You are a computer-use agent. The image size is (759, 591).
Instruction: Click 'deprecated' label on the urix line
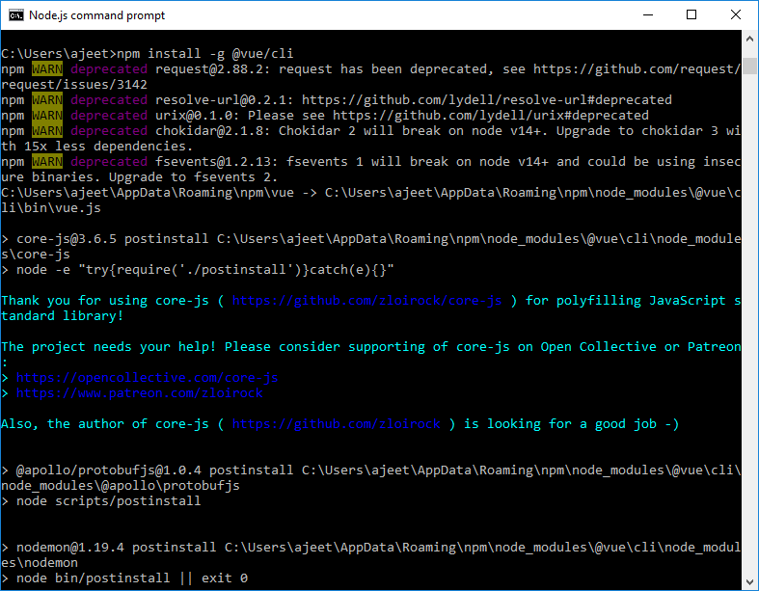coord(109,115)
